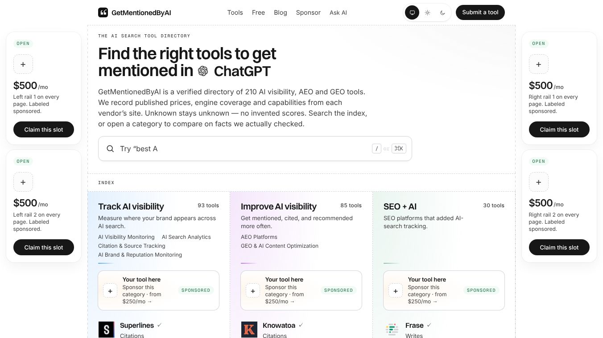Open the Frase tool listing
The height and width of the screenshot is (338, 603).
tap(414, 326)
